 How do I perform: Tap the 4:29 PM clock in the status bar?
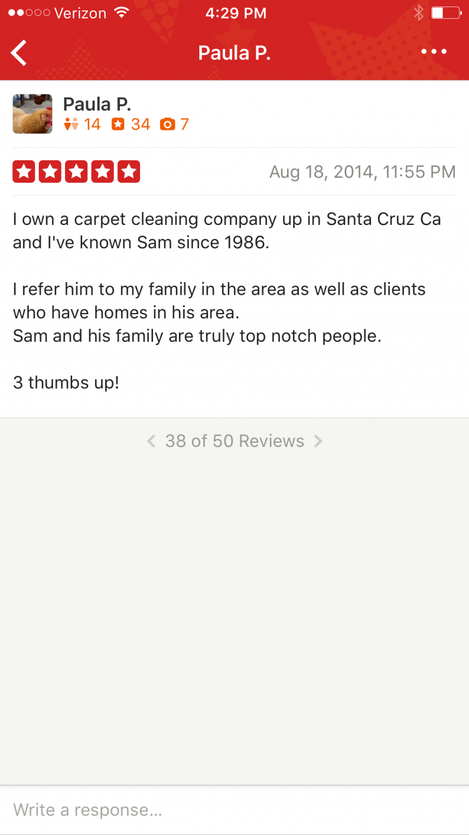pyautogui.click(x=236, y=13)
